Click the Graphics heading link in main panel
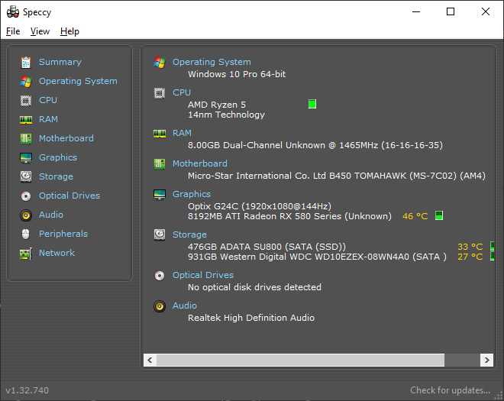 click(192, 194)
